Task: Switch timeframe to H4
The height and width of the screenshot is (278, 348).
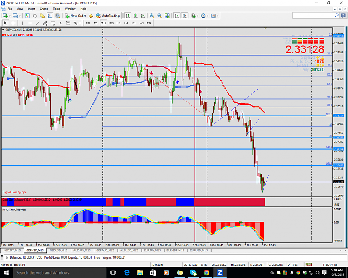Action: click(x=126, y=23)
